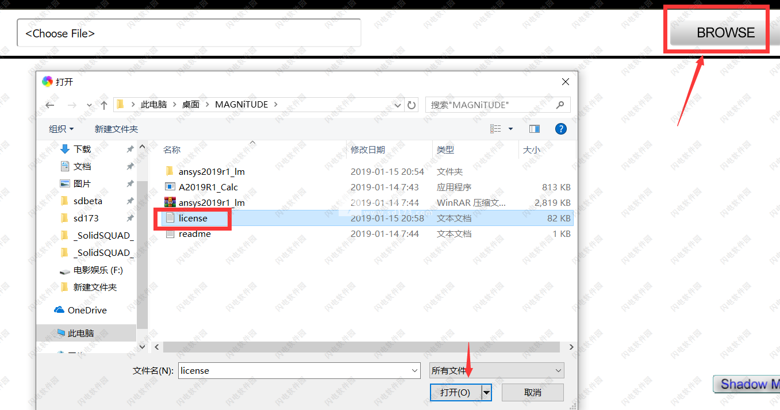Click the date 2019-01-15 20:54
This screenshot has width=780, height=410.
point(387,171)
